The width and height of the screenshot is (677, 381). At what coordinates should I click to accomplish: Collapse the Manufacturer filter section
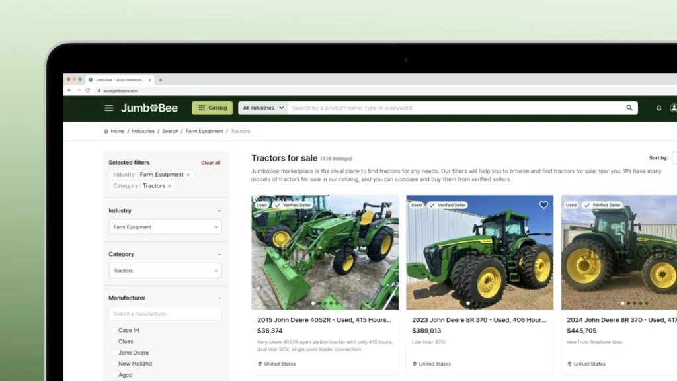point(219,298)
